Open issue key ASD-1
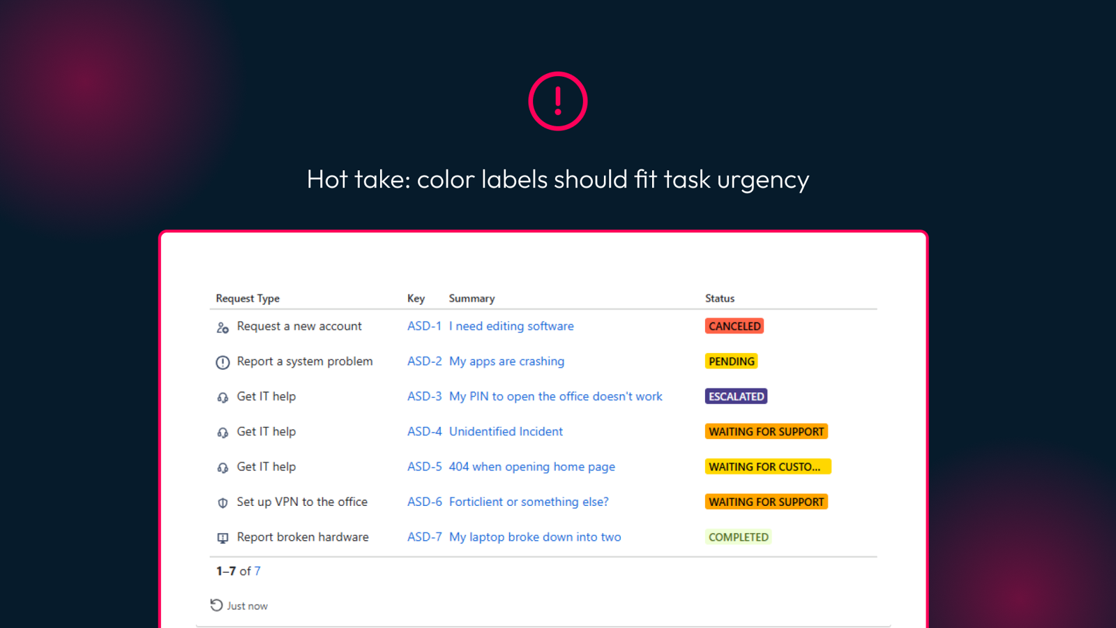Image resolution: width=1116 pixels, height=628 pixels. (424, 326)
